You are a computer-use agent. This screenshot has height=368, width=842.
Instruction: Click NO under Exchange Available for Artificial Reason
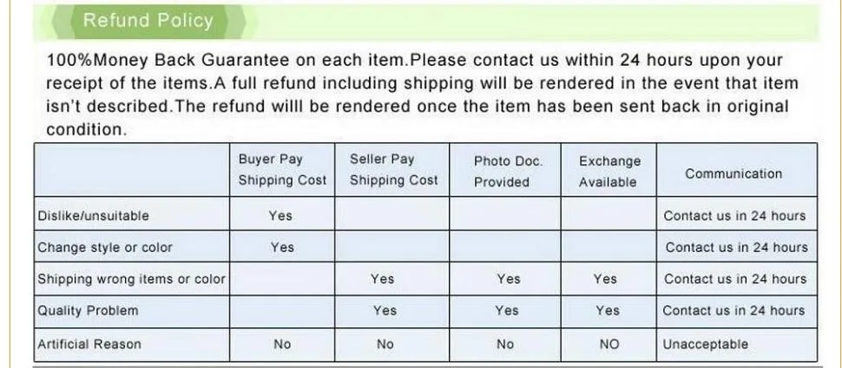[609, 345]
